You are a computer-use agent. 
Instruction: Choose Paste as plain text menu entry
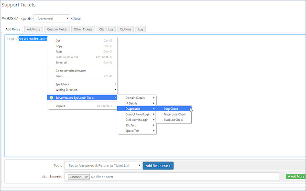(82, 57)
